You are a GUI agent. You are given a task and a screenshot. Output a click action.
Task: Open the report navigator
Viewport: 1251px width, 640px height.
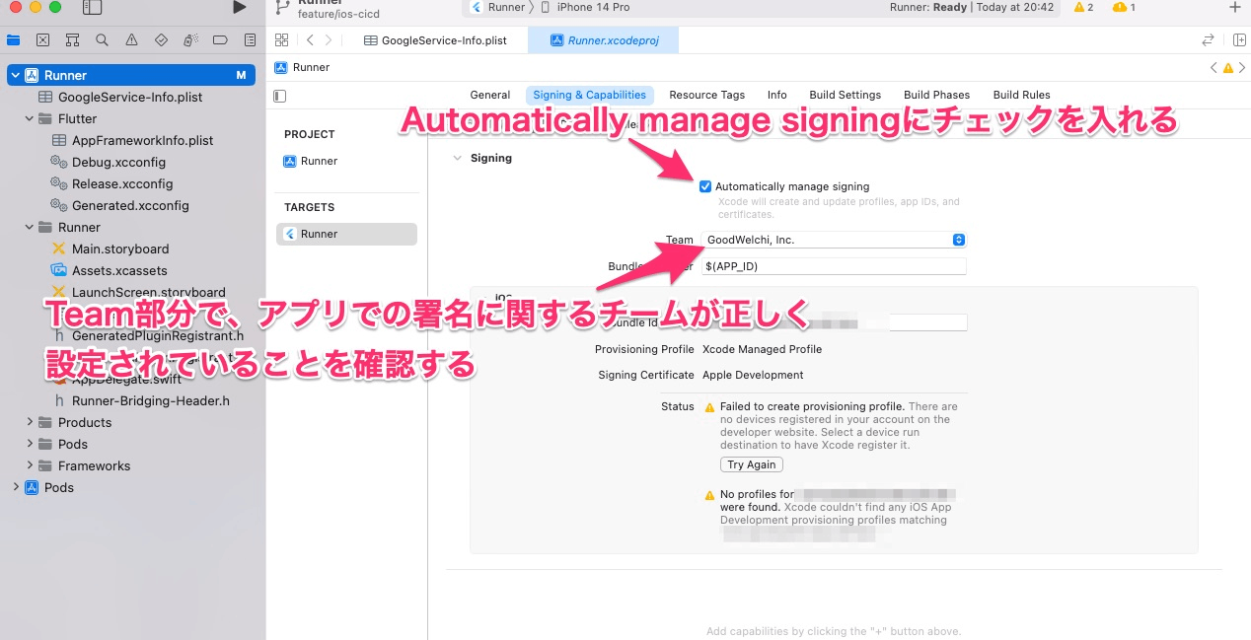250,40
